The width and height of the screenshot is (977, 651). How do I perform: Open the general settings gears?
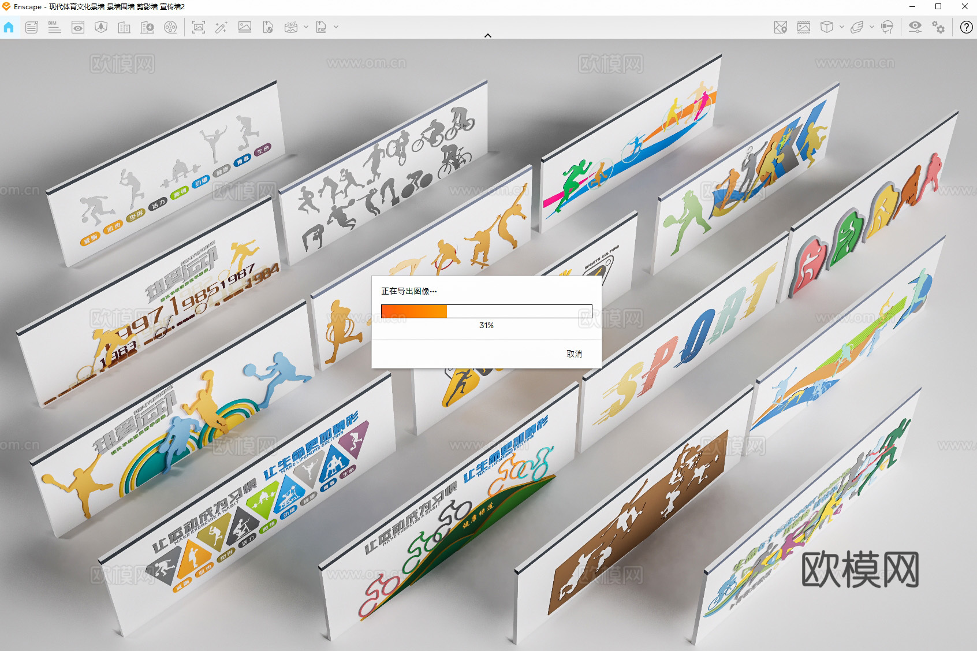tap(939, 27)
